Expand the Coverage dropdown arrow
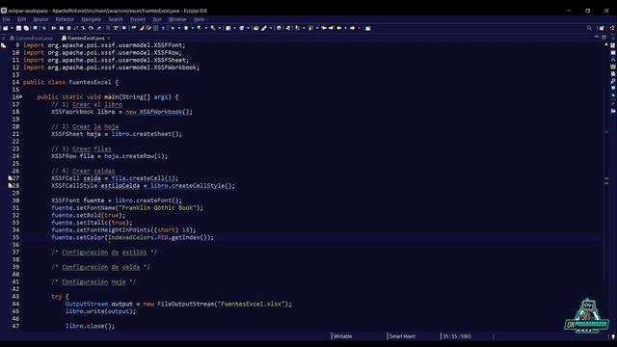617x347 pixels. tap(206, 28)
